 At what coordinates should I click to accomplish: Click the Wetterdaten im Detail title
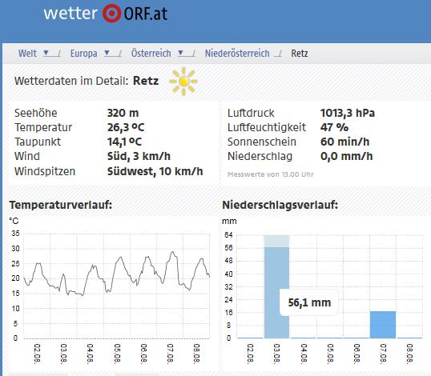tap(87, 81)
